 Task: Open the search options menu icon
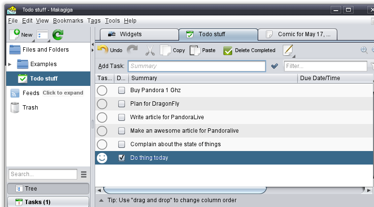click(x=83, y=174)
